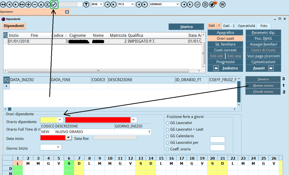Click the up-triangle toolbar icon

coord(41,4)
